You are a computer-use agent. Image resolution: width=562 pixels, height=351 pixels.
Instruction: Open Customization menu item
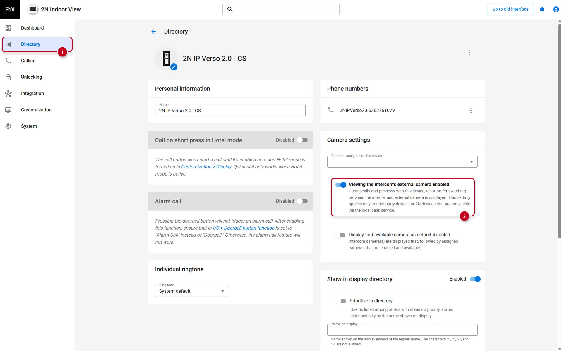[x=37, y=110]
